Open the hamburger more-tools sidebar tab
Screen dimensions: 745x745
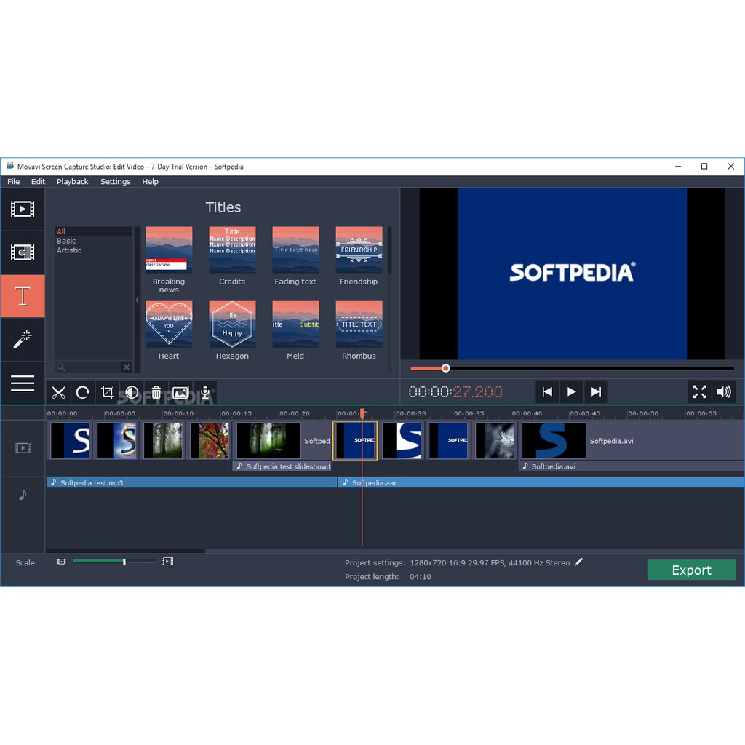23,383
